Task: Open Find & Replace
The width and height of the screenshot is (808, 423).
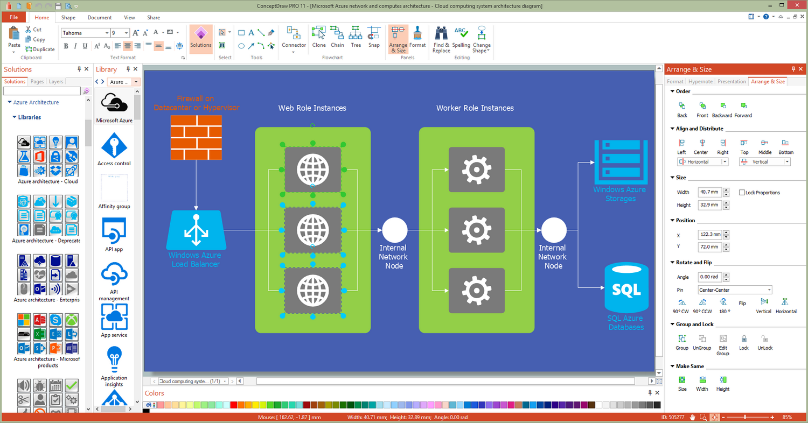Action: coord(441,39)
